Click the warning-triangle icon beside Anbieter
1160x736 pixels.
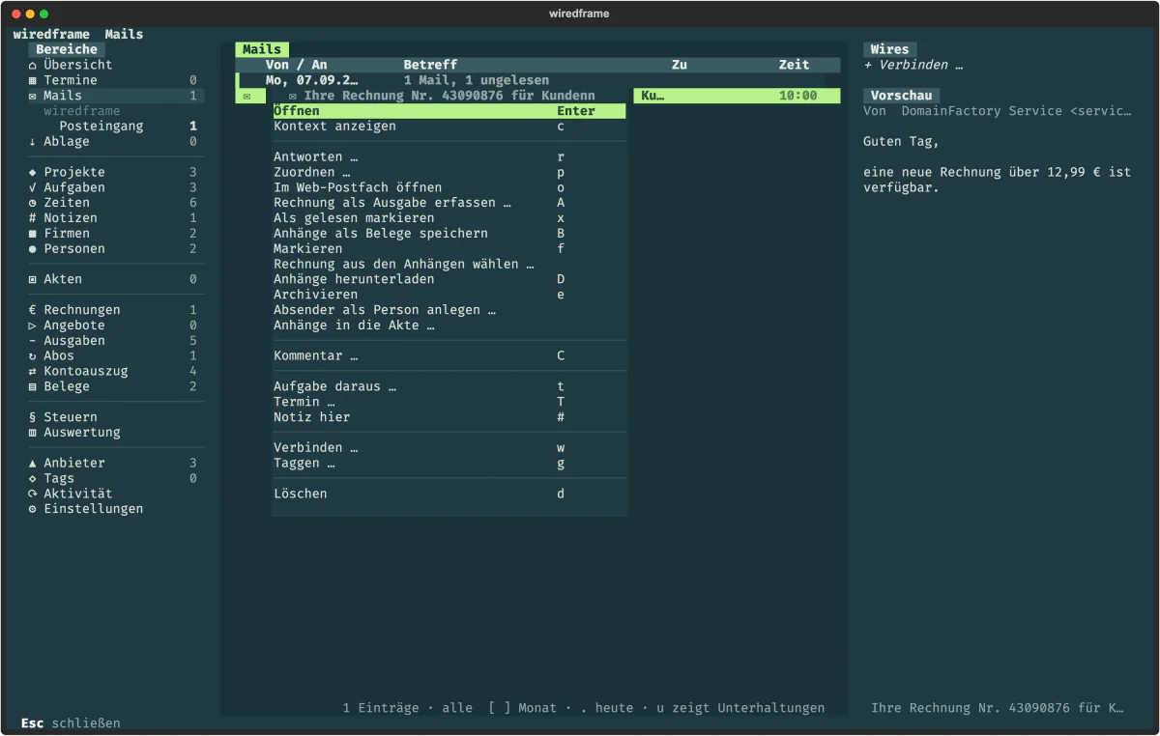pos(33,463)
